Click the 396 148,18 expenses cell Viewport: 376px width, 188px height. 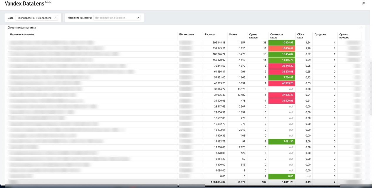(x=215, y=43)
